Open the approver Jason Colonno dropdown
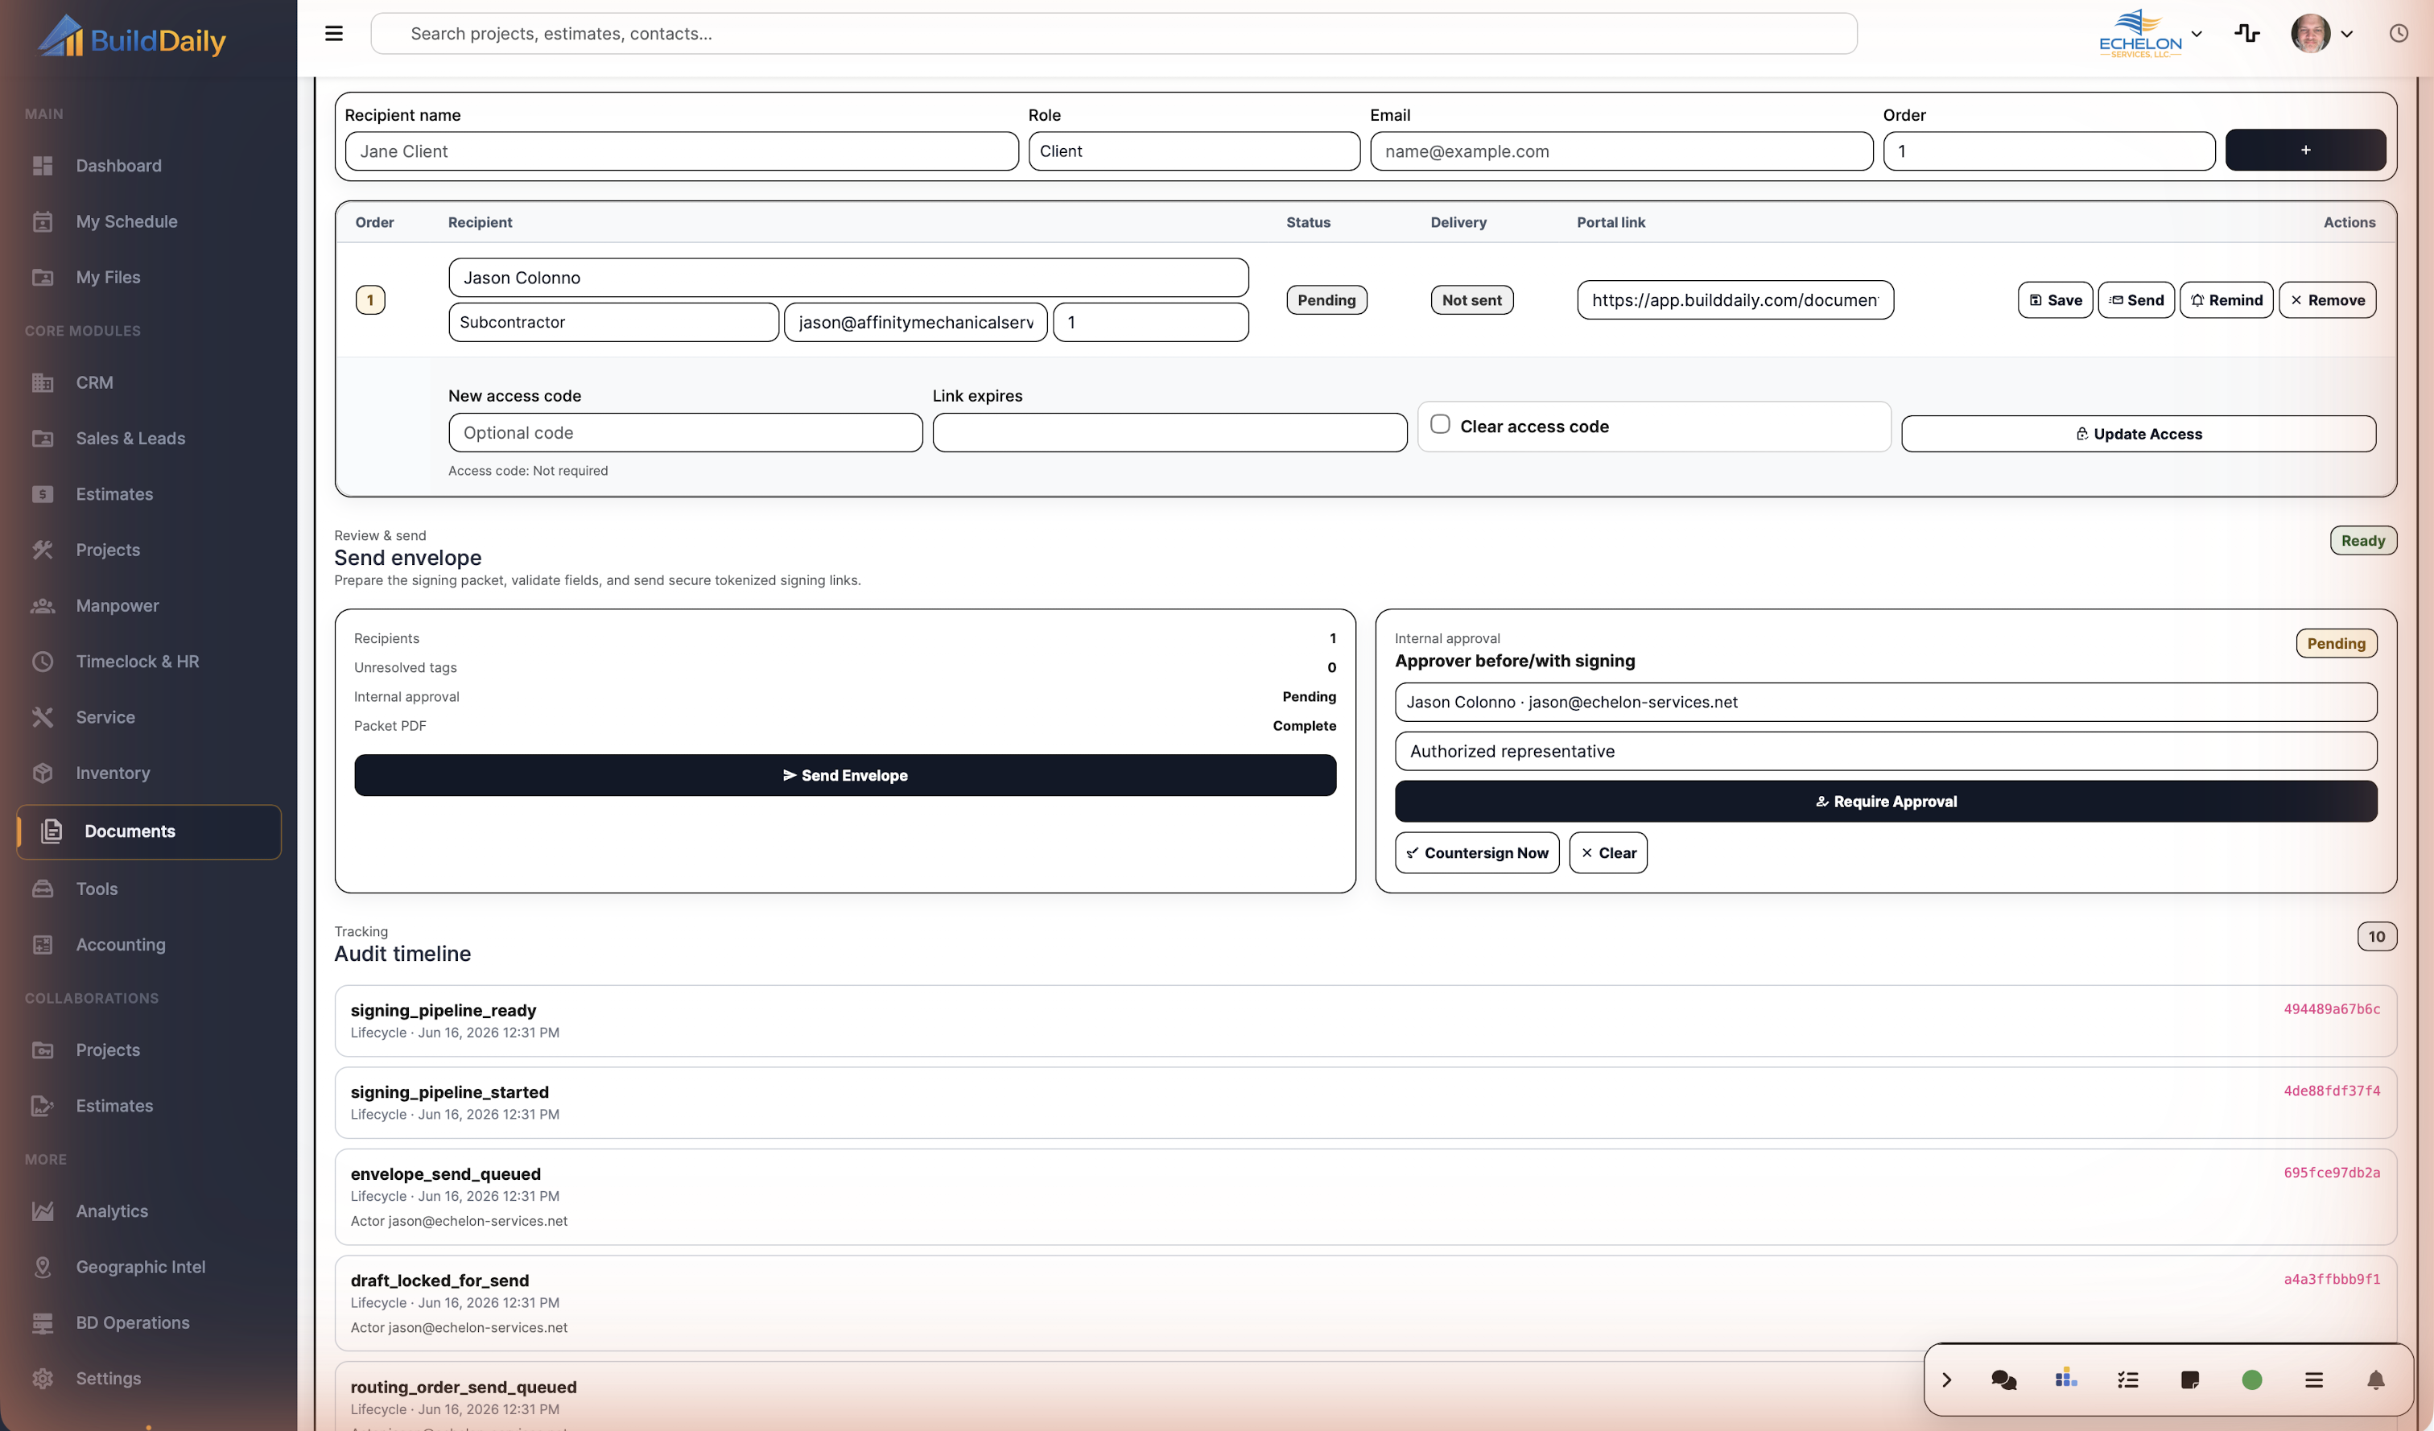This screenshot has width=2434, height=1431. [x=1885, y=702]
